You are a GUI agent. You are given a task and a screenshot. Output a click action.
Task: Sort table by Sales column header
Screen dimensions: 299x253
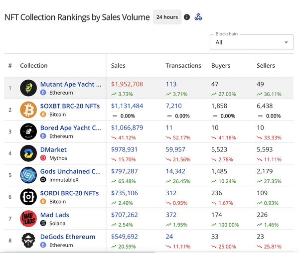point(118,65)
